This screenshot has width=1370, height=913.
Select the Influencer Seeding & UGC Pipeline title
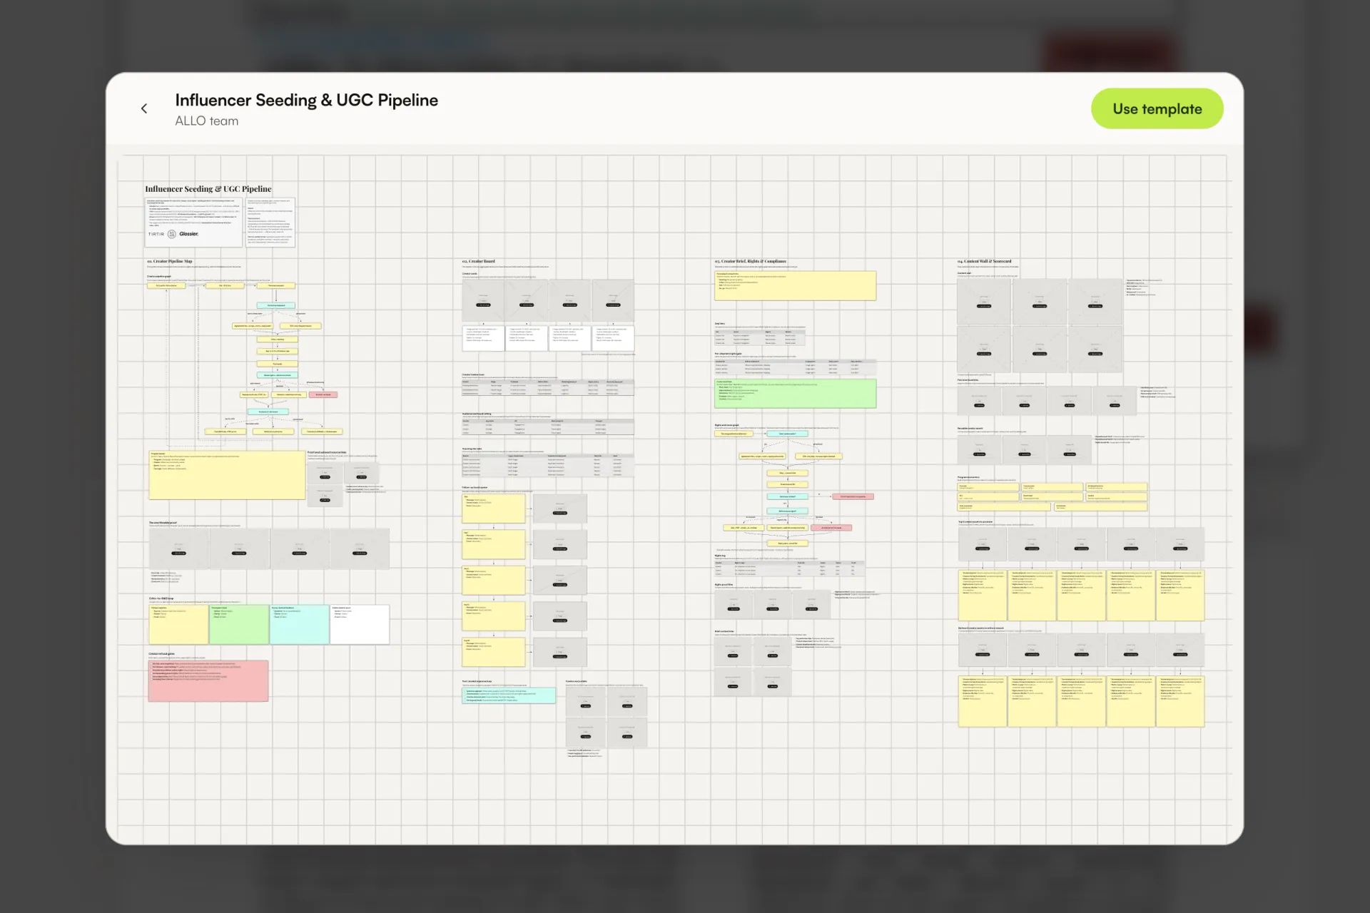tap(306, 100)
